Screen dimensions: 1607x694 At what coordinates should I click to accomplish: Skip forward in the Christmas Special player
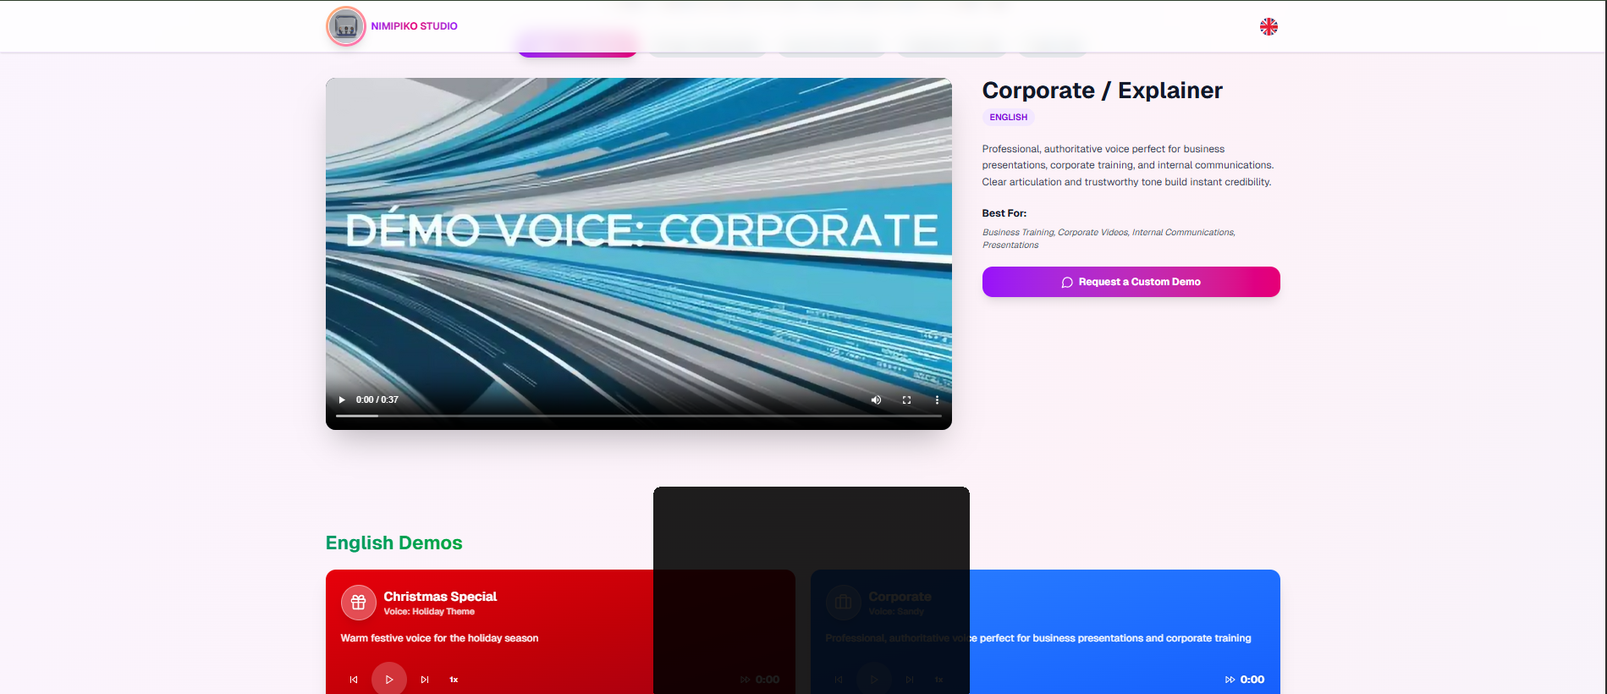[x=425, y=680]
